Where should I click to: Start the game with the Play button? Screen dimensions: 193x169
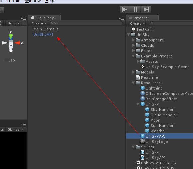[x=125, y=9]
